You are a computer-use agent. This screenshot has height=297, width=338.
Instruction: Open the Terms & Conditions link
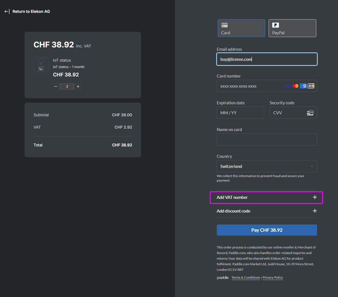[x=245, y=277]
